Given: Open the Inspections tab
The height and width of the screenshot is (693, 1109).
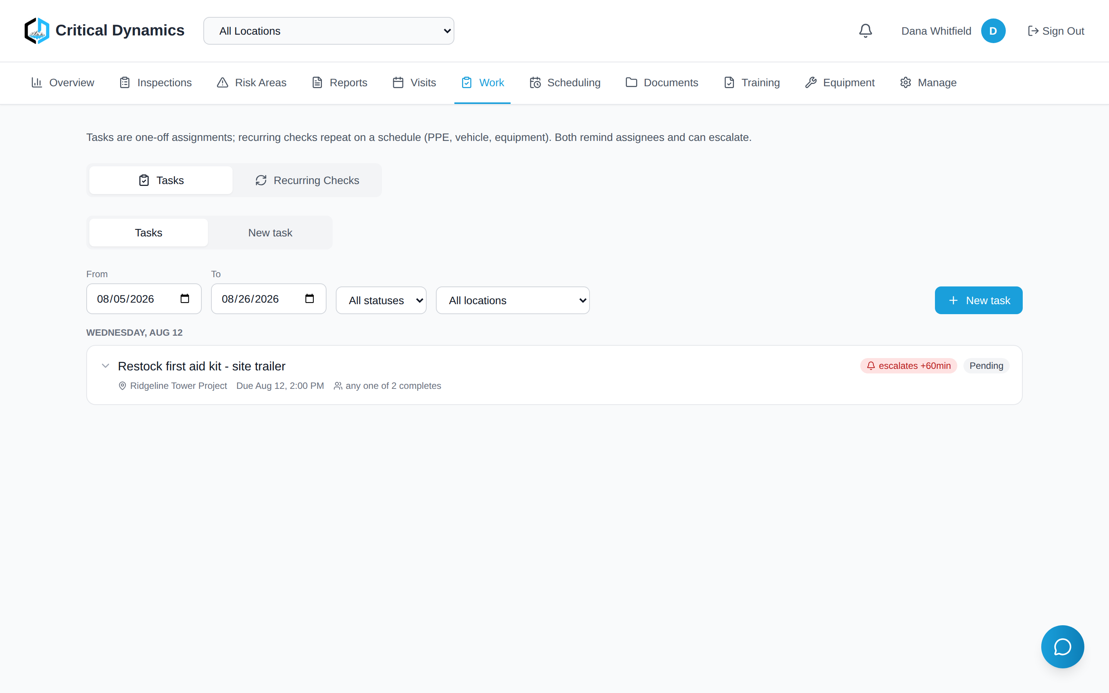Looking at the screenshot, I should [x=155, y=82].
